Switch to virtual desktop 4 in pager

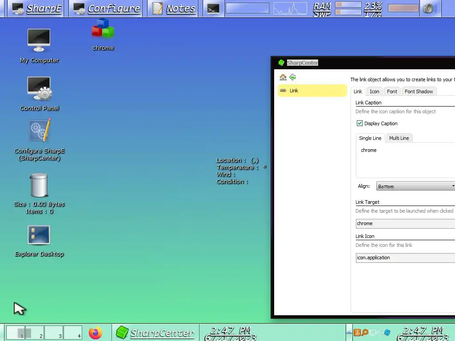click(73, 332)
